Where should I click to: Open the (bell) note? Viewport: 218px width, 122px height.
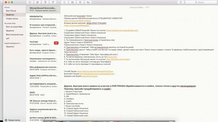coord(43,94)
